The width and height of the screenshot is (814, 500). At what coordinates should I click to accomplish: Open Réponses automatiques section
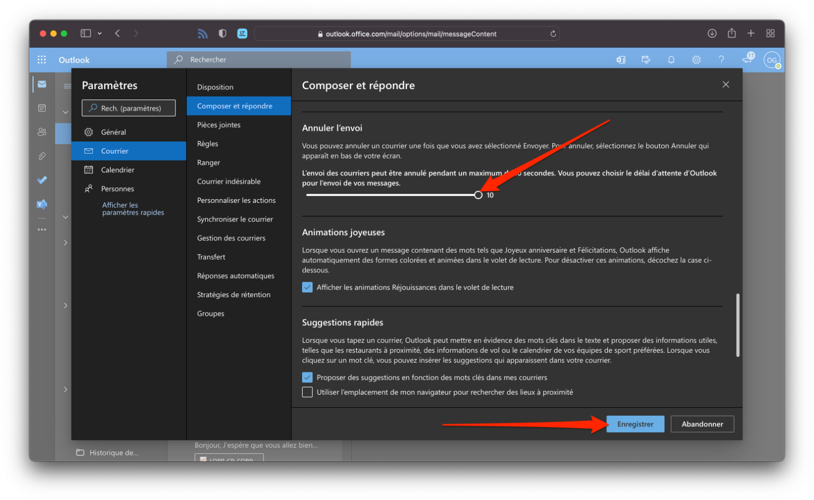(x=238, y=276)
